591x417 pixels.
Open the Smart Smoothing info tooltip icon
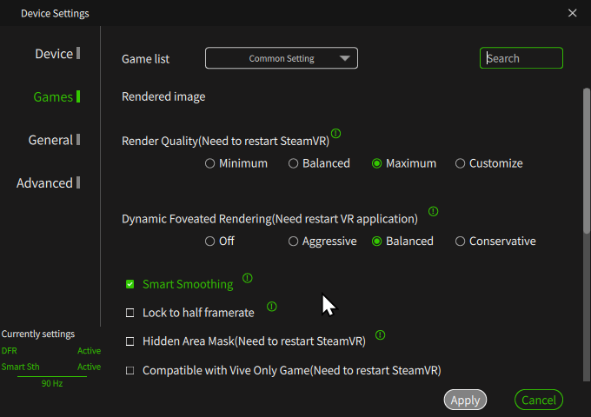point(247,278)
